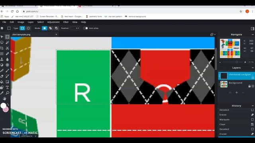Open the File menu
Image resolution: width=255 pixels, height=143 pixels.
[x=4, y=22]
